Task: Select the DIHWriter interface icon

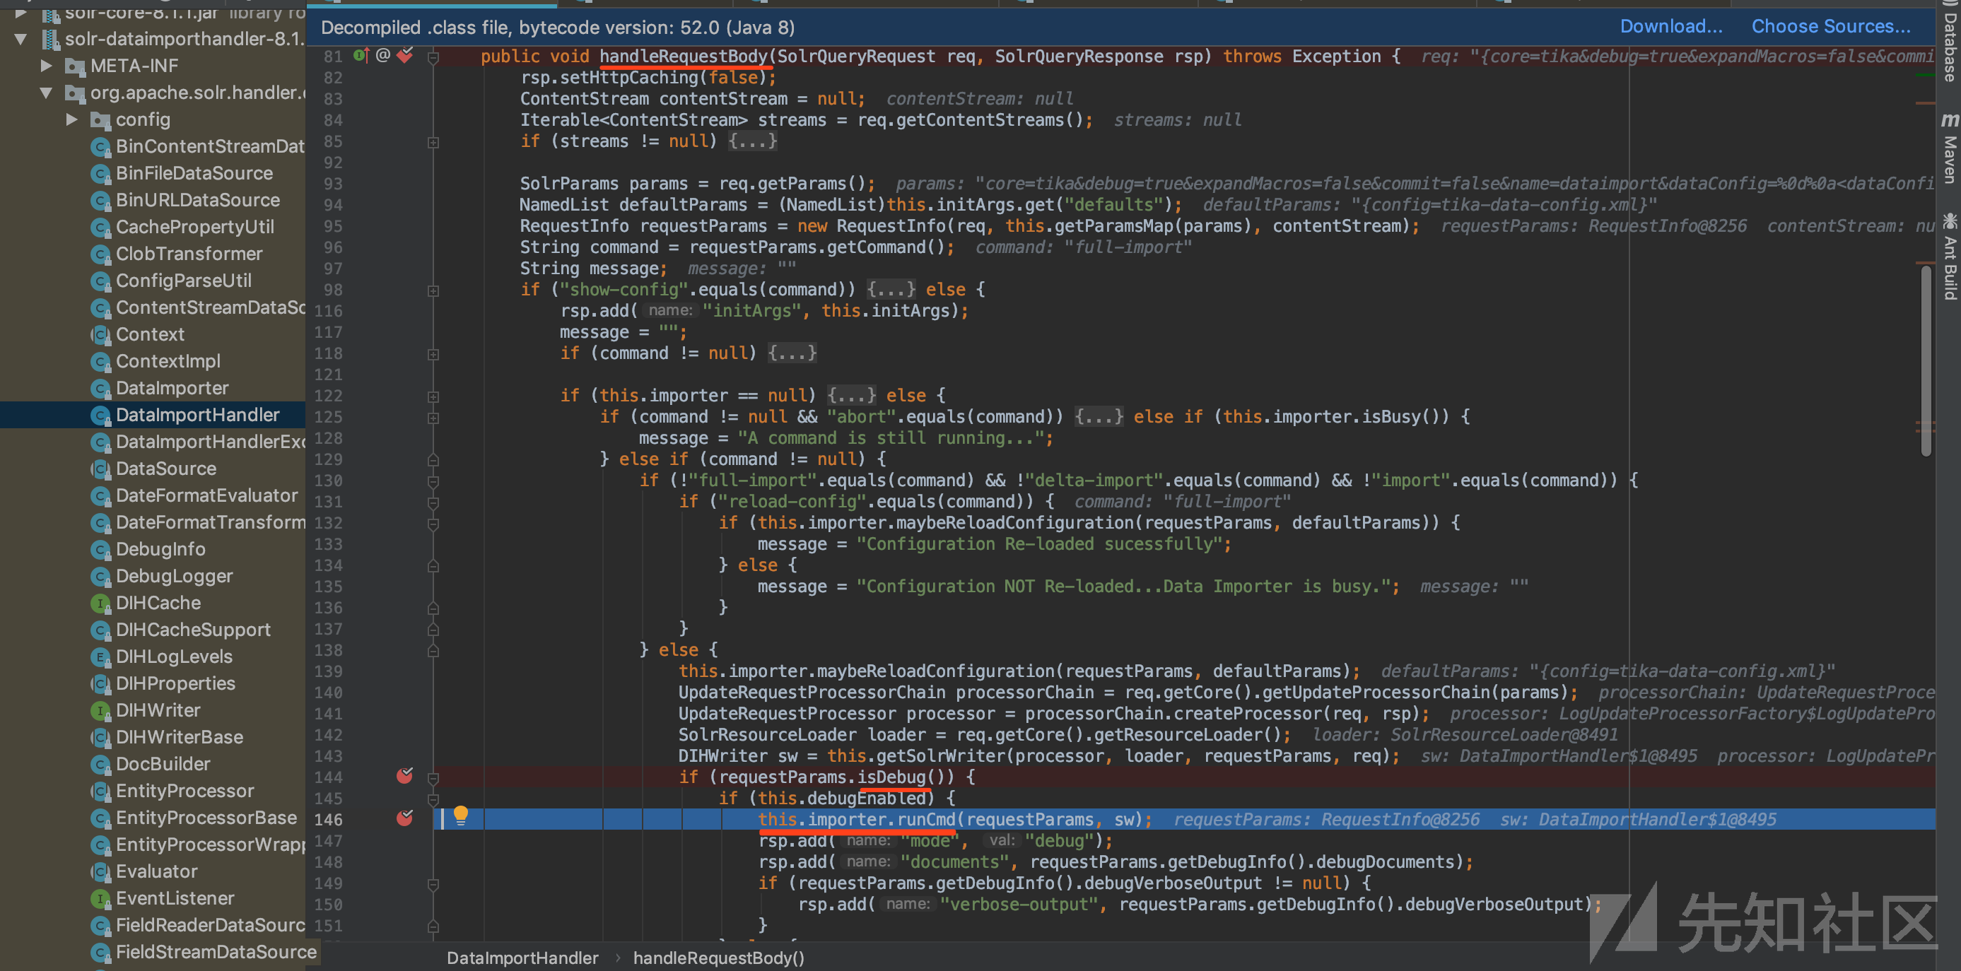Action: (100, 710)
